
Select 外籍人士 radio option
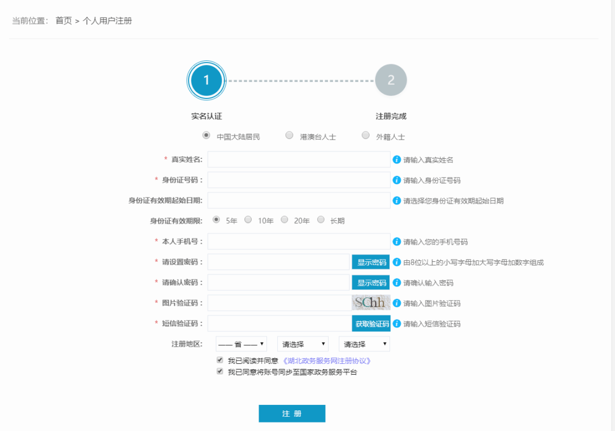pyautogui.click(x=366, y=136)
